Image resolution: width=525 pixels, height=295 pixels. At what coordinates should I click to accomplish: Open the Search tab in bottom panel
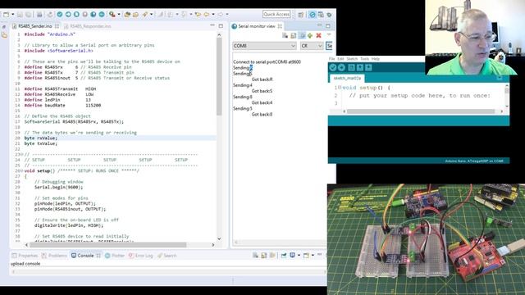point(167,256)
